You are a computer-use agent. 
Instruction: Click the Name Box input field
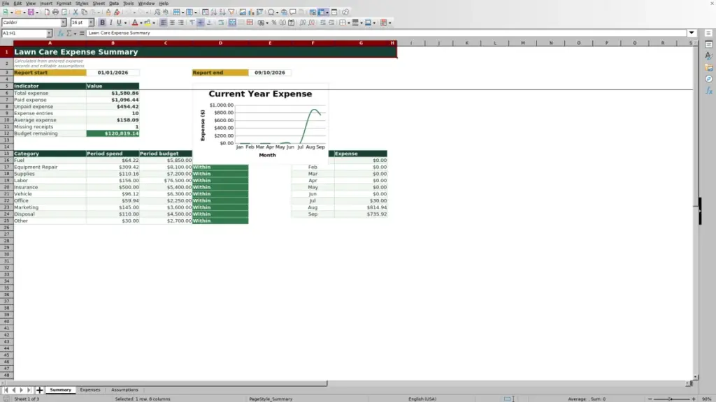(x=24, y=33)
